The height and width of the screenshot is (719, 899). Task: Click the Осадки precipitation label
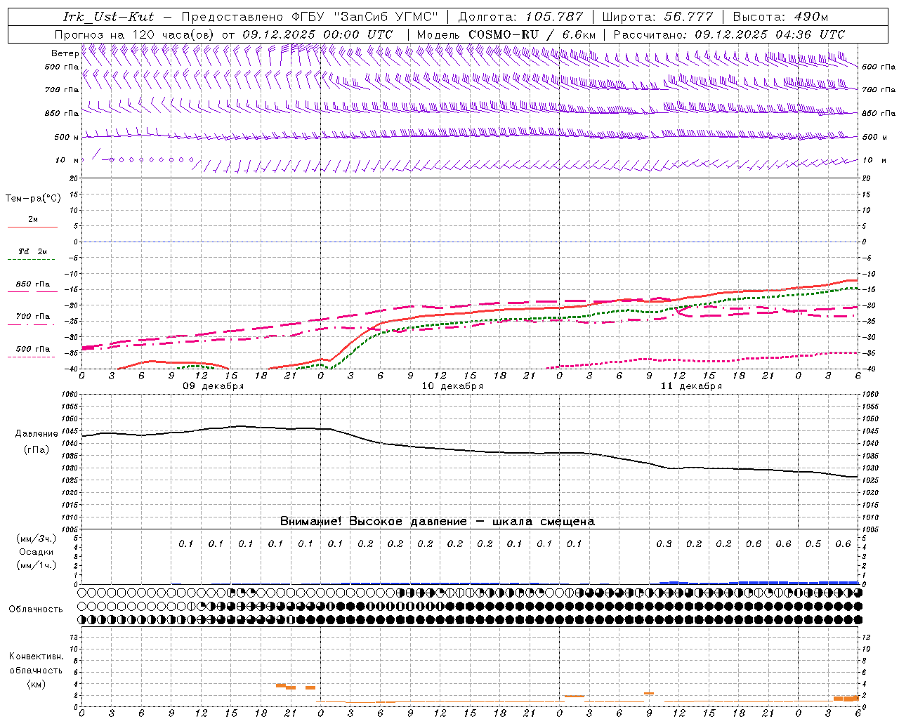pos(37,552)
